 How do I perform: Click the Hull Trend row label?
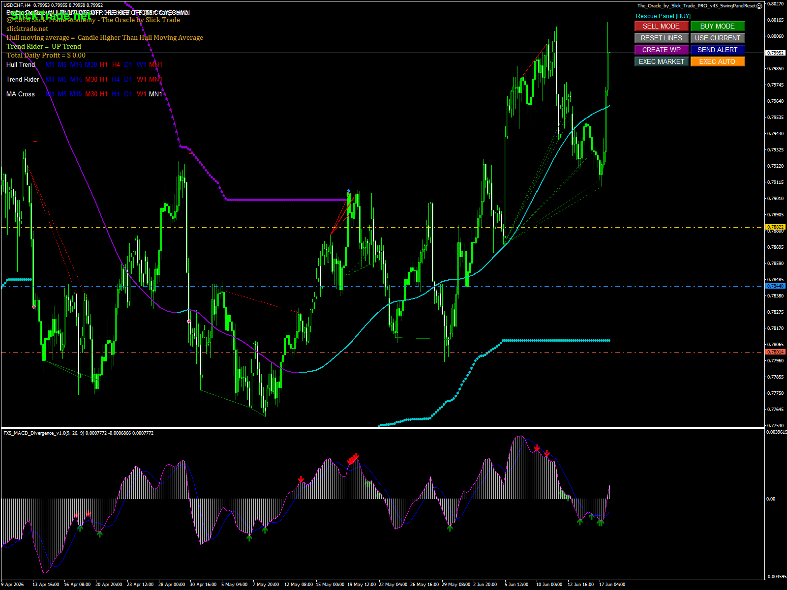(x=21, y=64)
